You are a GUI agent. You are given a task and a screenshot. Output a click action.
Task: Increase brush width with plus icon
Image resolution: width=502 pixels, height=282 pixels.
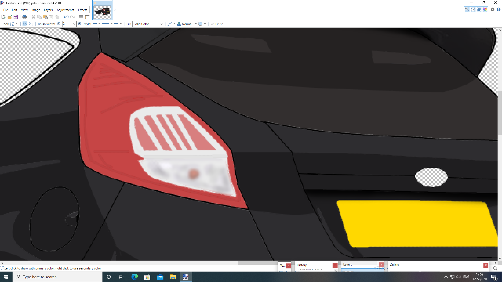coord(80,24)
